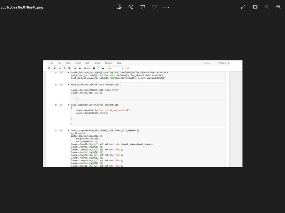This screenshot has width=285, height=213.
Task: Open the Code cell type dropdown
Action: (115, 68)
